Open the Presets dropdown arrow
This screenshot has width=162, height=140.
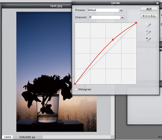(x=121, y=10)
